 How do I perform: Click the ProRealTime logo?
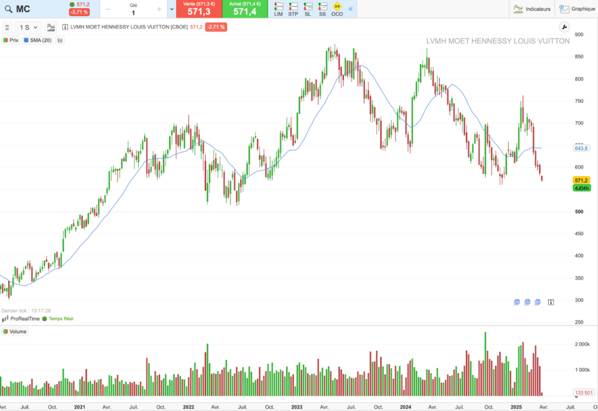point(21,319)
